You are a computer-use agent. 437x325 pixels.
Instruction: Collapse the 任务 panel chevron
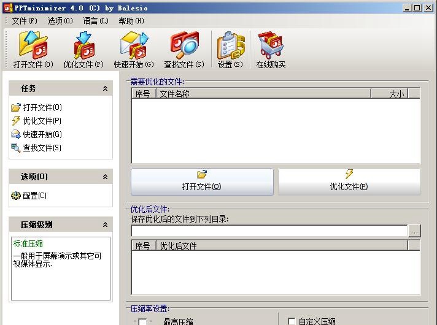(x=105, y=88)
